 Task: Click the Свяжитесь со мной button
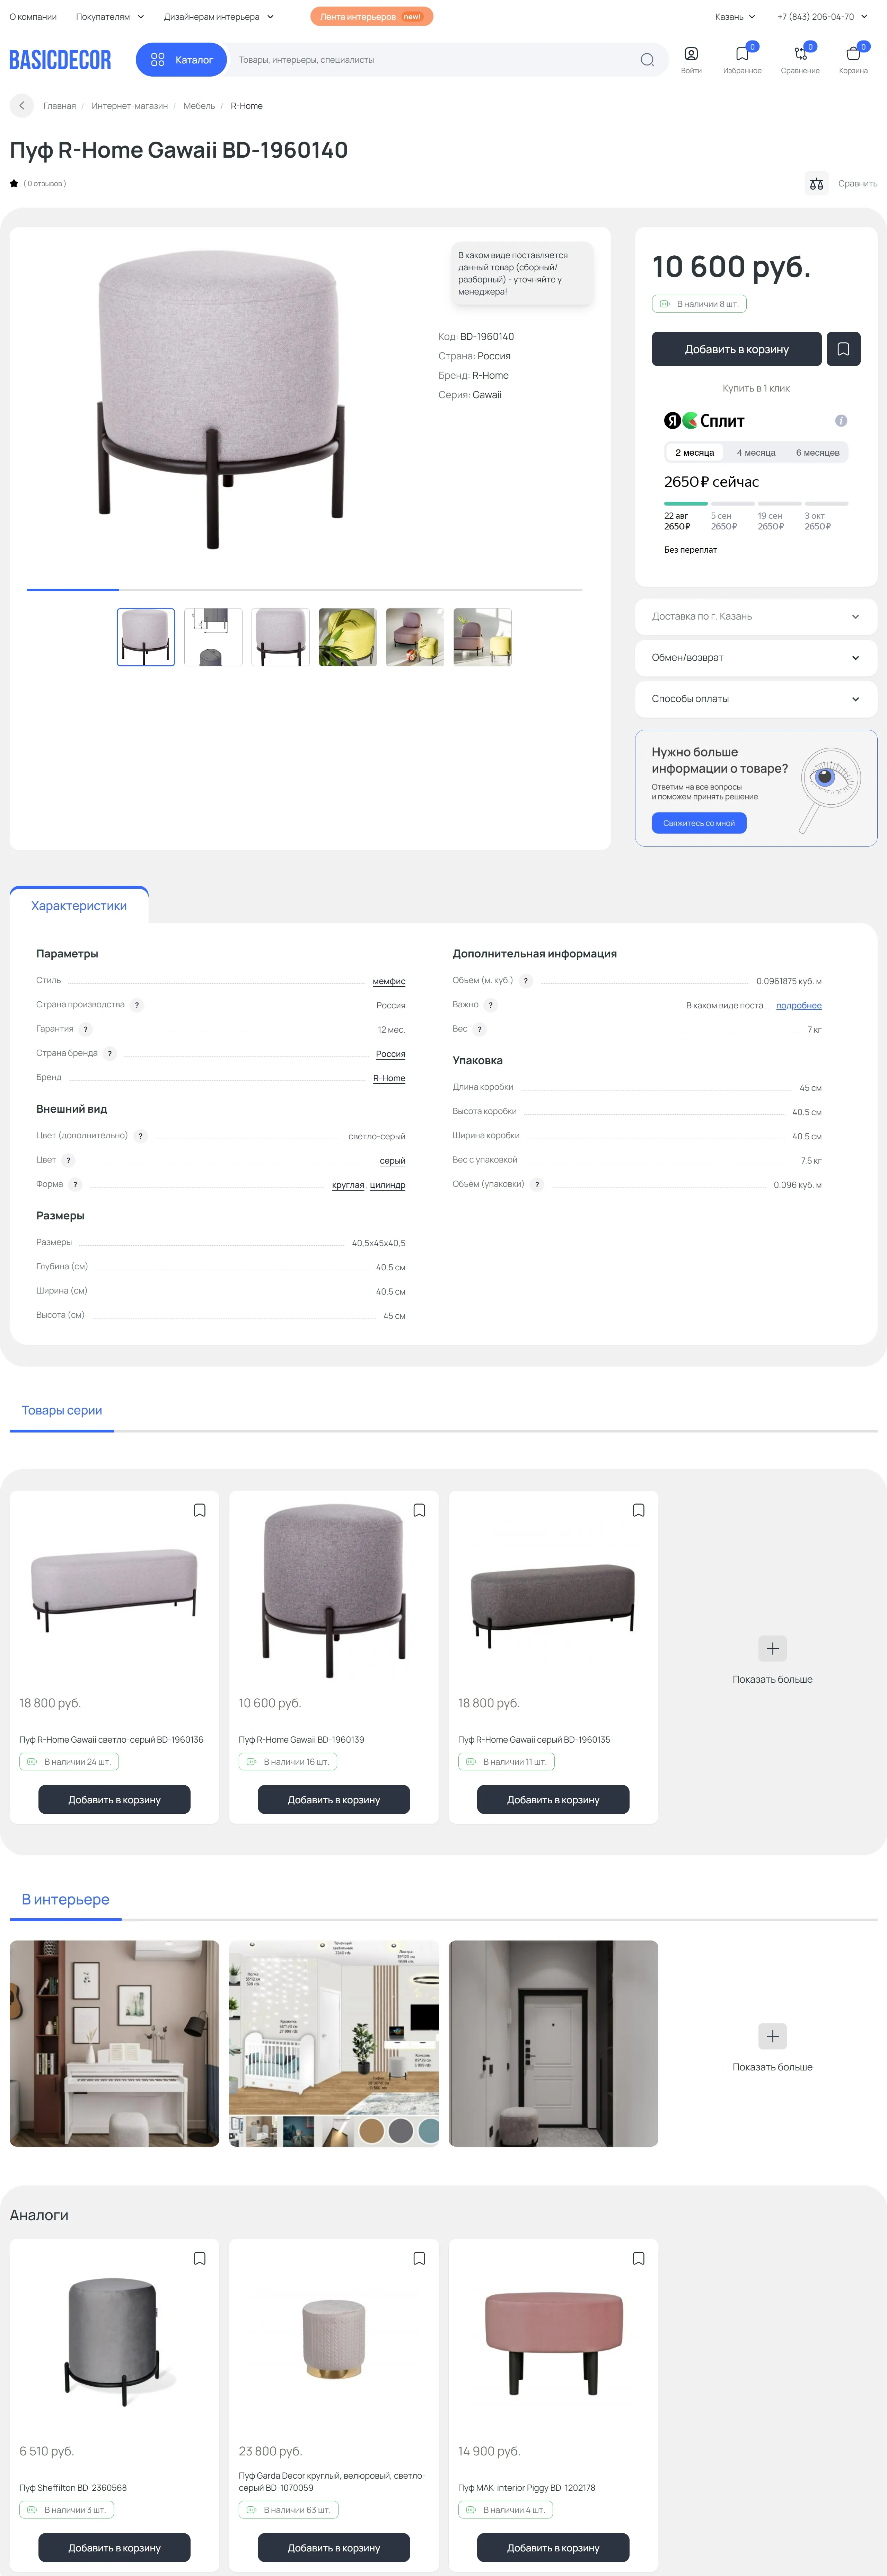[x=698, y=823]
